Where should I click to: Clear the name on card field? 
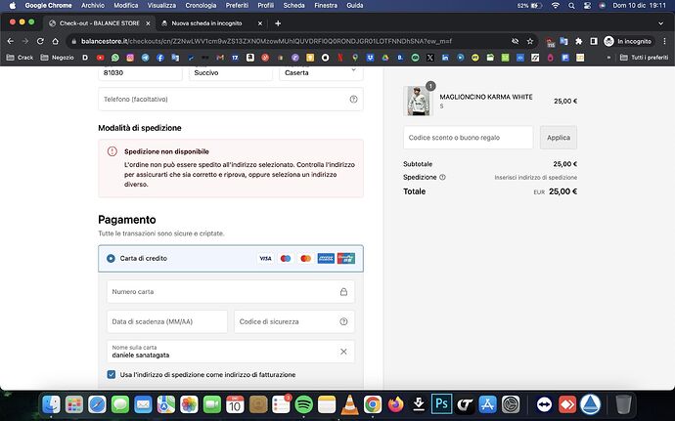343,352
